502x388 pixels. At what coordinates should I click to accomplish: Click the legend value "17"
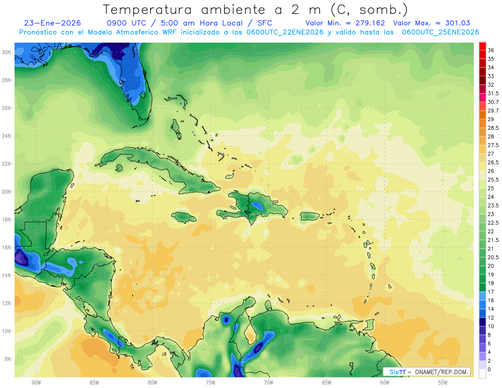point(491,292)
